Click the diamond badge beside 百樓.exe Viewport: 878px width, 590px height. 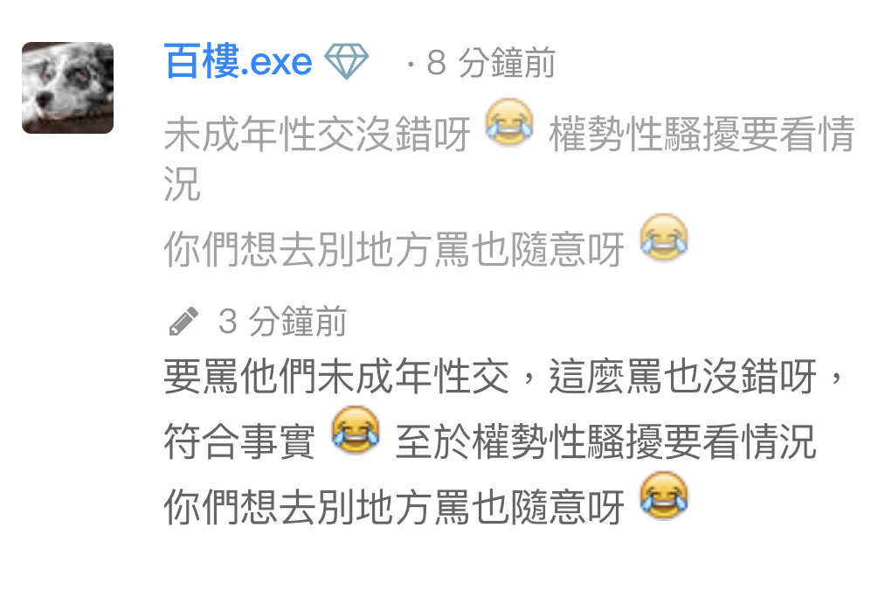(347, 62)
